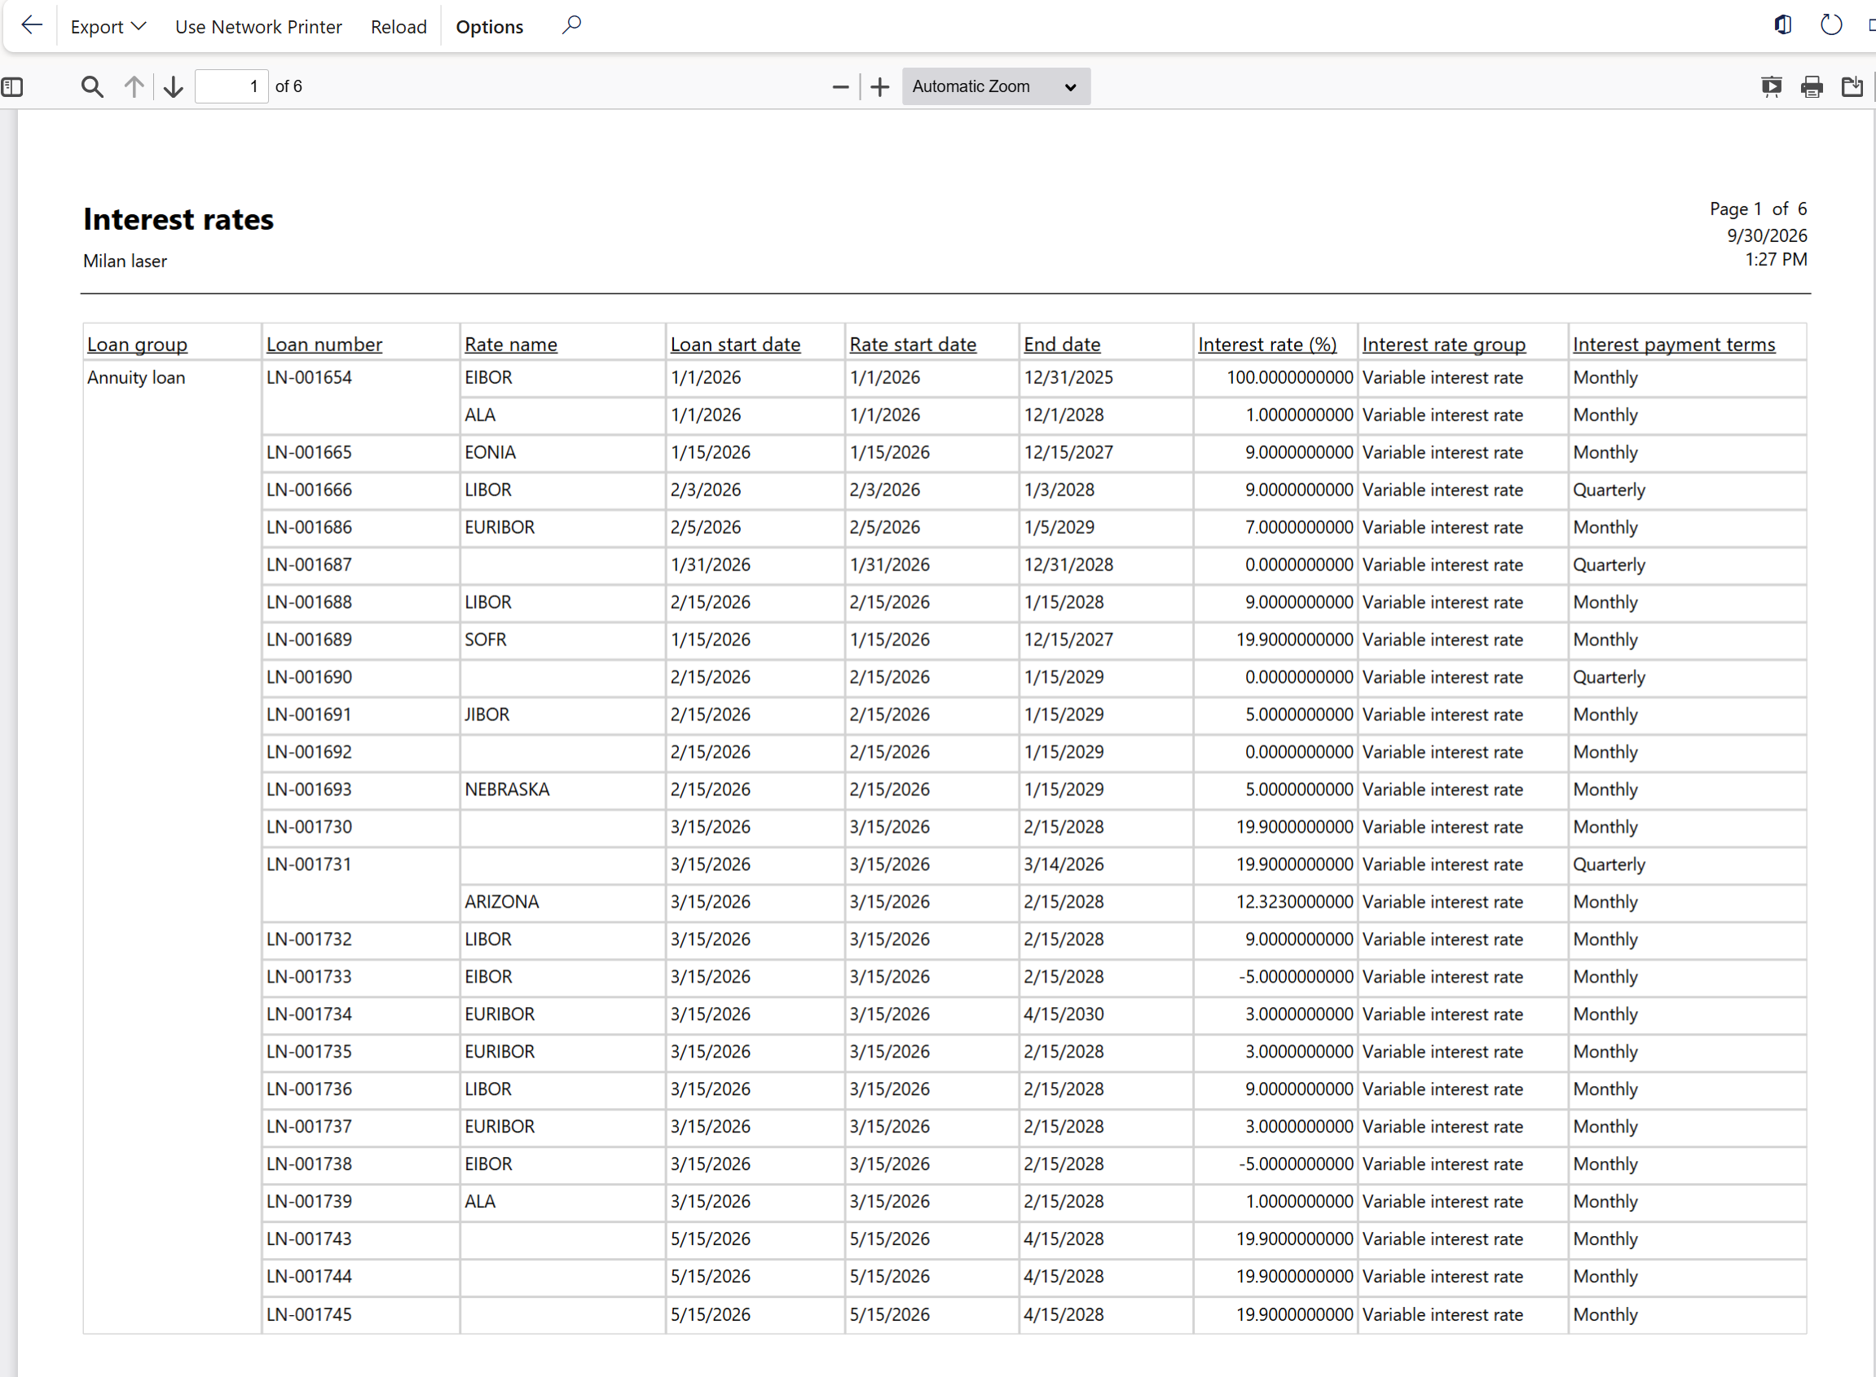Open the Office app icon
This screenshot has width=1876, height=1377.
[1782, 25]
